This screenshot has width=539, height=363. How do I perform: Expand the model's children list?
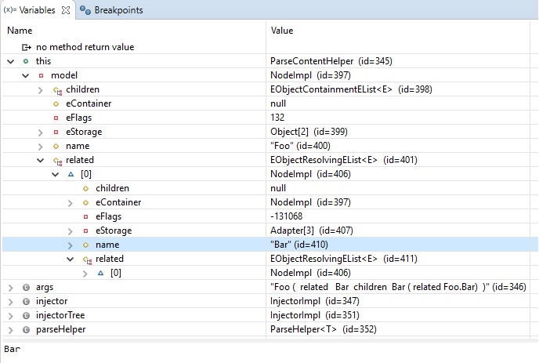pos(40,90)
